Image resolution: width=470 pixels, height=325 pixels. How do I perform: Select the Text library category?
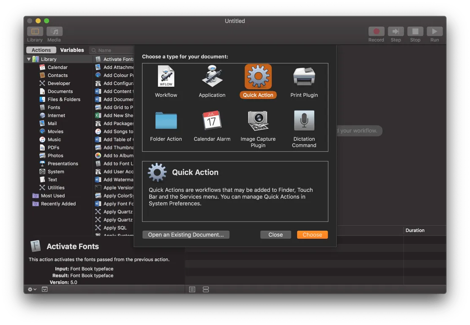(x=52, y=180)
